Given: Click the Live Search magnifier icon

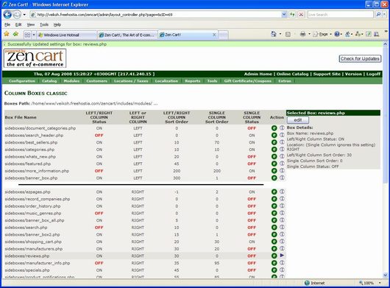Looking at the screenshot, I should [x=378, y=15].
